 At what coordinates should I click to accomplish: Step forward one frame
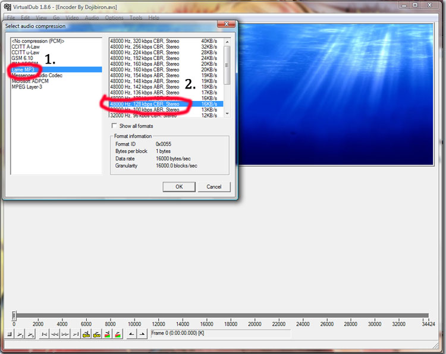click(65, 334)
